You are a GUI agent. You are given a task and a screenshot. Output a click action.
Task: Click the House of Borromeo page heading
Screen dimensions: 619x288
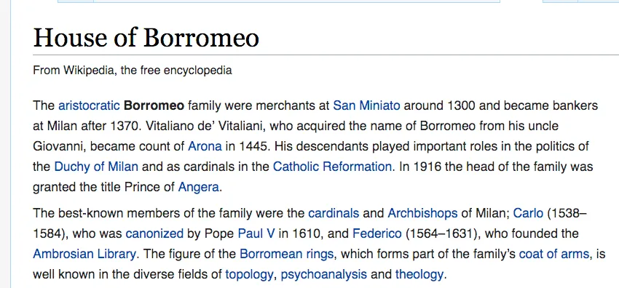pyautogui.click(x=146, y=38)
